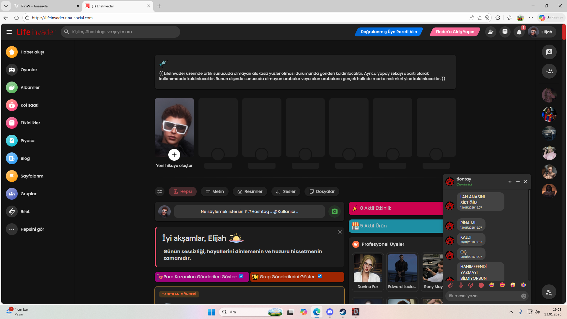Open Etkinlikler calendar icon
This screenshot has height=319, width=567.
[x=12, y=123]
